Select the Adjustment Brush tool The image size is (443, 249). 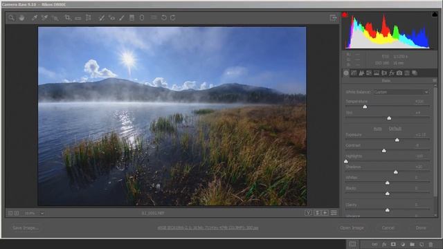(x=122, y=18)
